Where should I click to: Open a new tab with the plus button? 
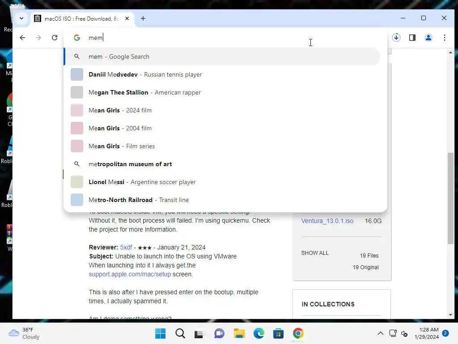(x=143, y=18)
